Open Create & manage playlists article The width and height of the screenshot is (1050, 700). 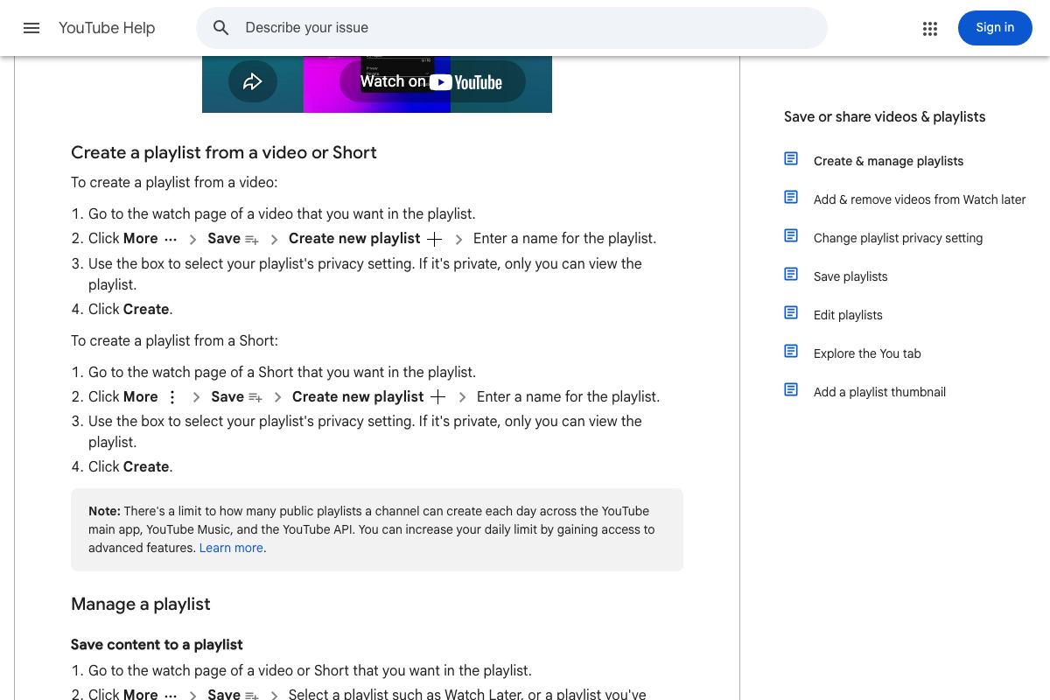click(x=888, y=161)
